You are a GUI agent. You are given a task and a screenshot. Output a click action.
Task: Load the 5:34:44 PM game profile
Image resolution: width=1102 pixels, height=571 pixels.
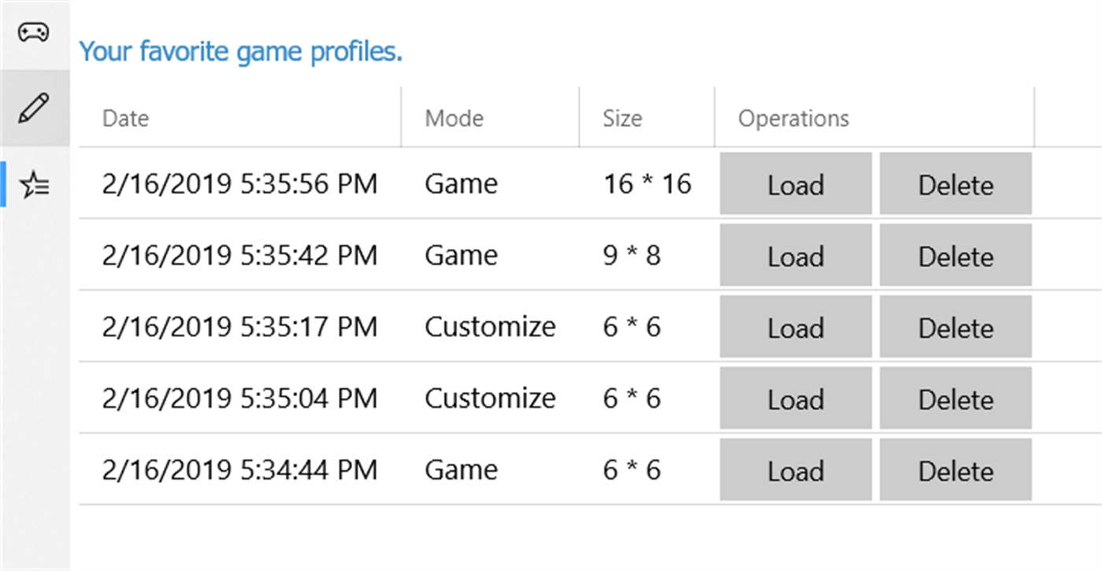tap(796, 470)
